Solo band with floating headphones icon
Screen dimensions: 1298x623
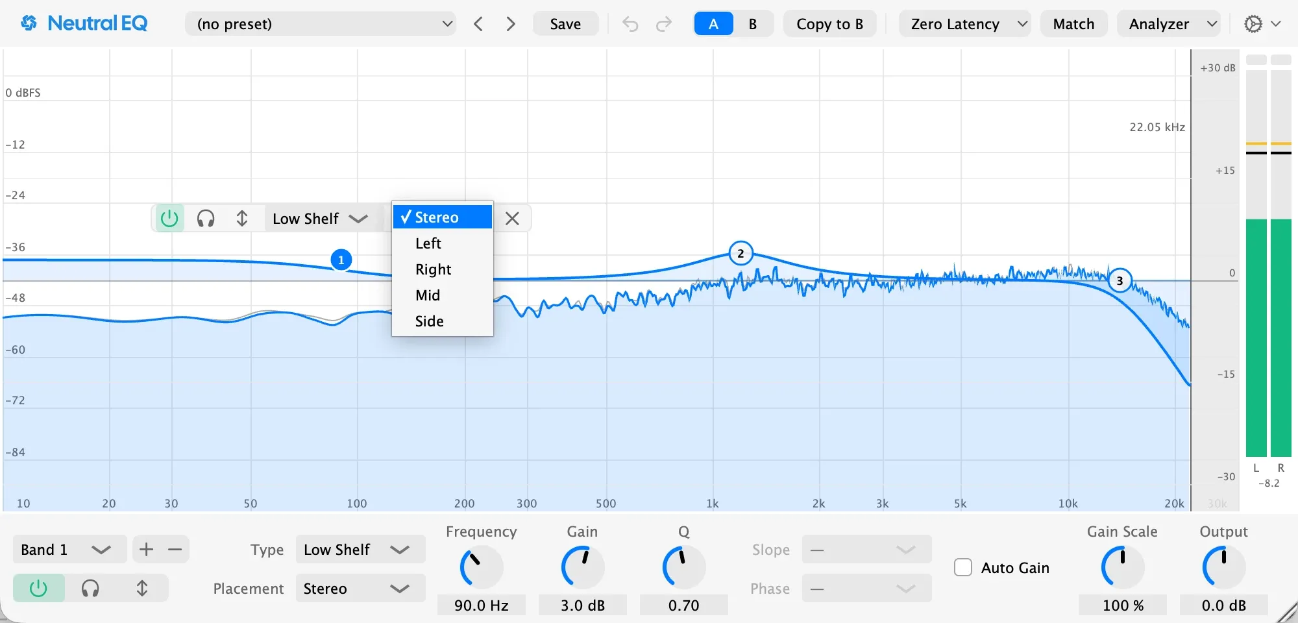point(206,219)
